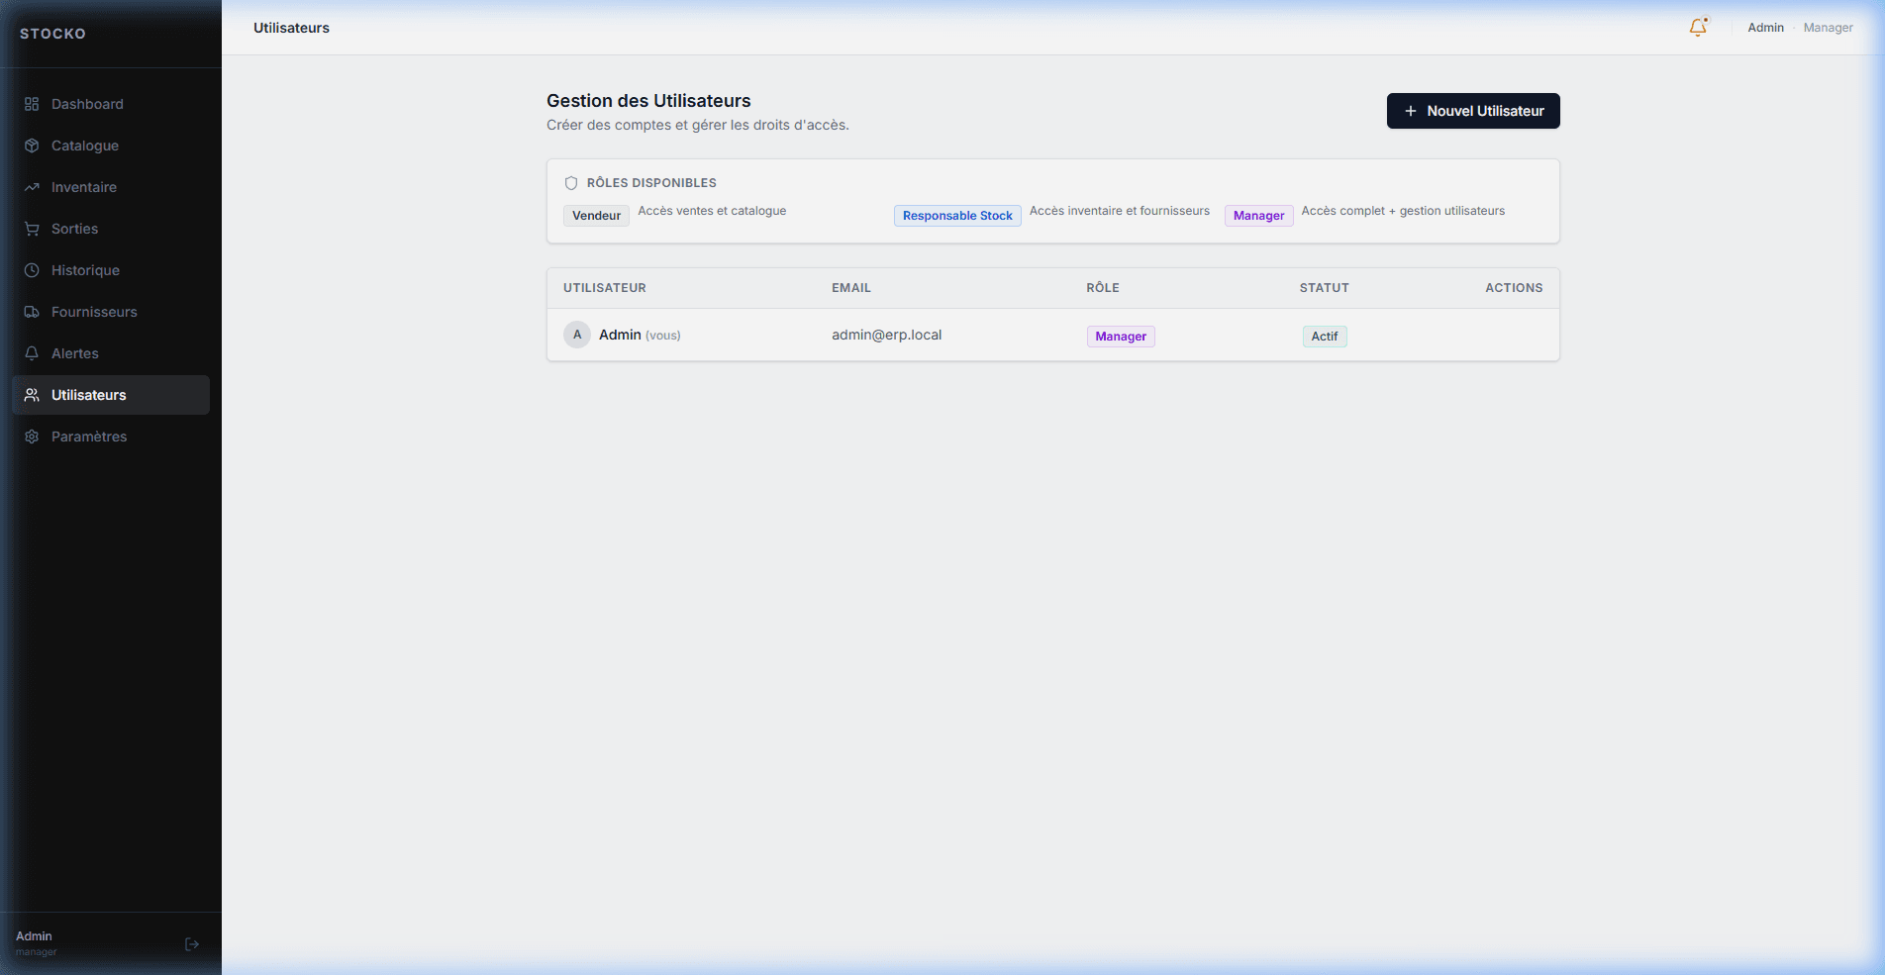The height and width of the screenshot is (975, 1885).
Task: Click Admin name in top right bar
Action: [1765, 28]
